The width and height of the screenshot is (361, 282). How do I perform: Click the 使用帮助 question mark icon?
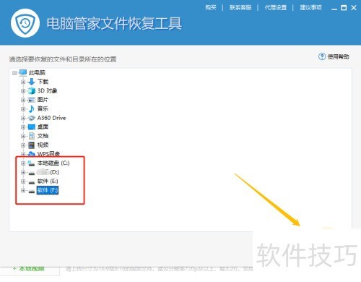coord(322,56)
